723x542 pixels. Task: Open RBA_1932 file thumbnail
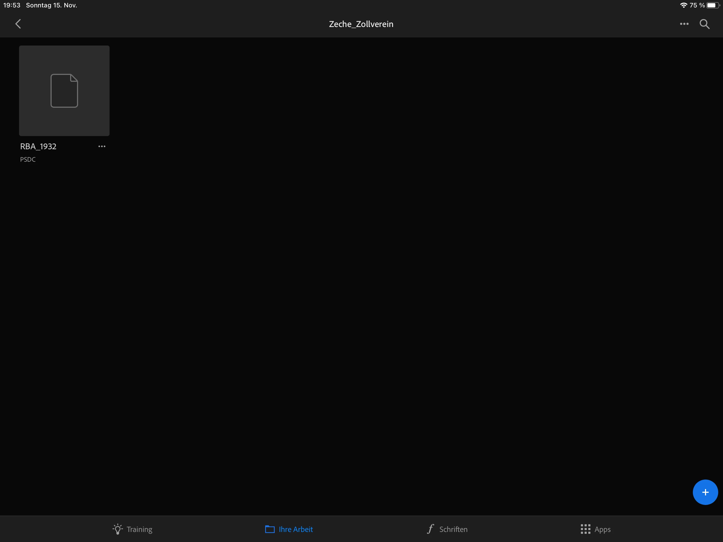[64, 91]
